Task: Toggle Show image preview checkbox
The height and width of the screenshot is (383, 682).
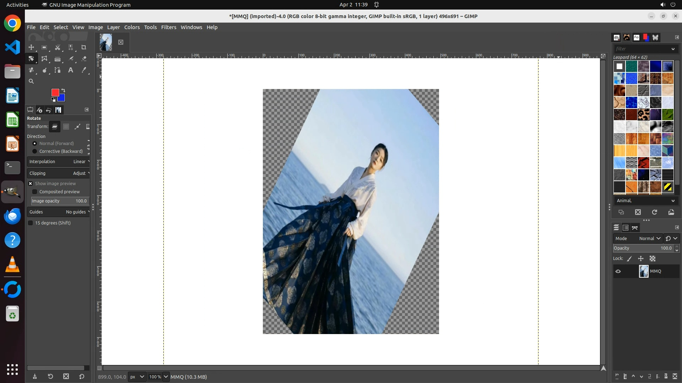Action: 31,184
